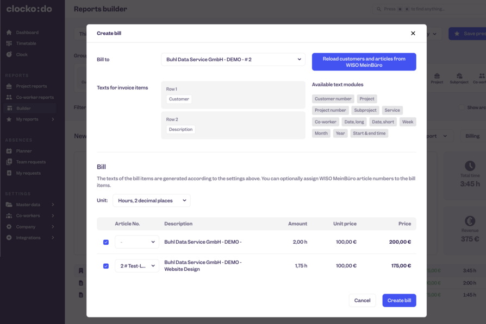Click the 175,00 € price value
Screen dimensions: 486x324
click(401, 266)
